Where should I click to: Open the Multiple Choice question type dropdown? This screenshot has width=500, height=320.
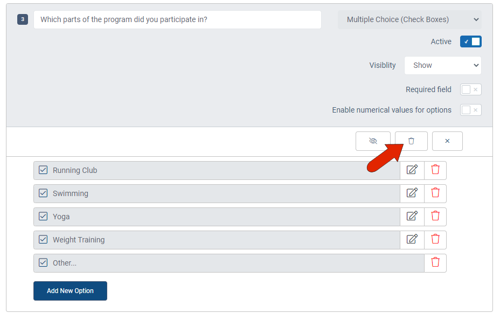pyautogui.click(x=410, y=20)
